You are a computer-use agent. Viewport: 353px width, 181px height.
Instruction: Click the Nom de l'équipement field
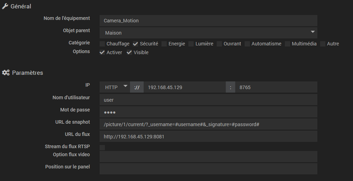pyautogui.click(x=208, y=21)
